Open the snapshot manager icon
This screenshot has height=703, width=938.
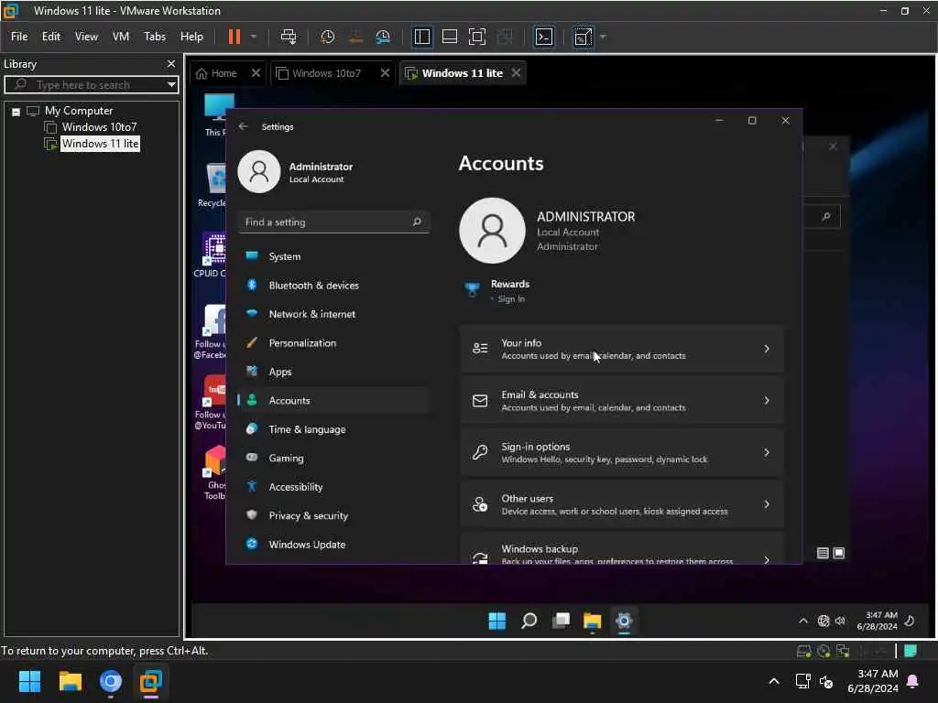click(x=383, y=37)
